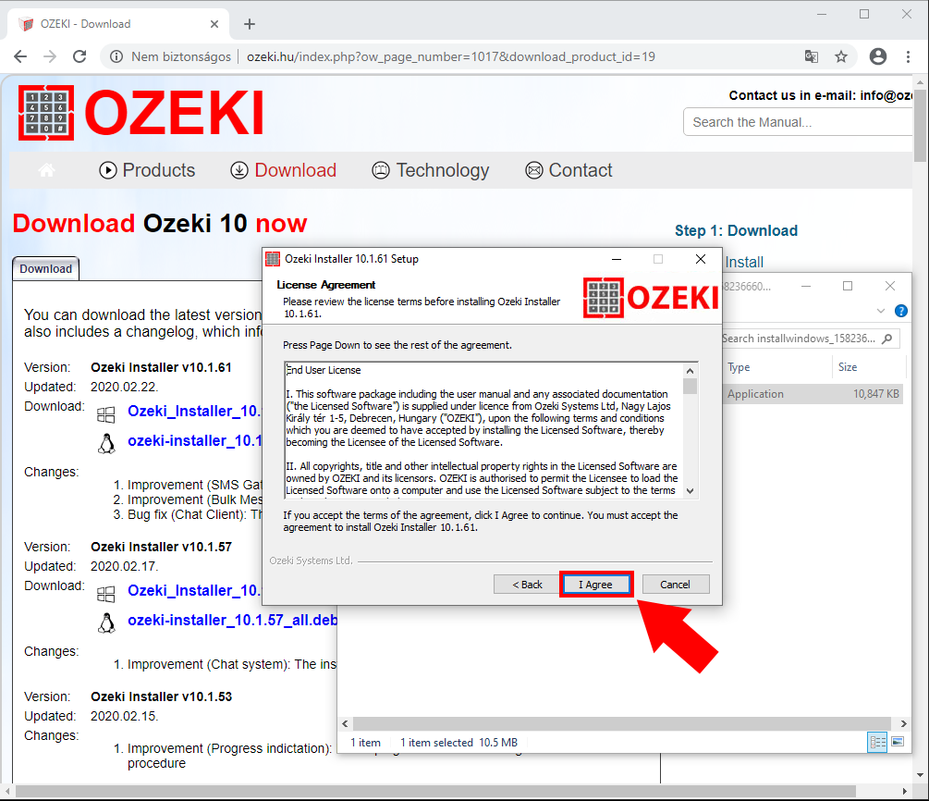Open the Products menu
The image size is (929, 801).
147,170
